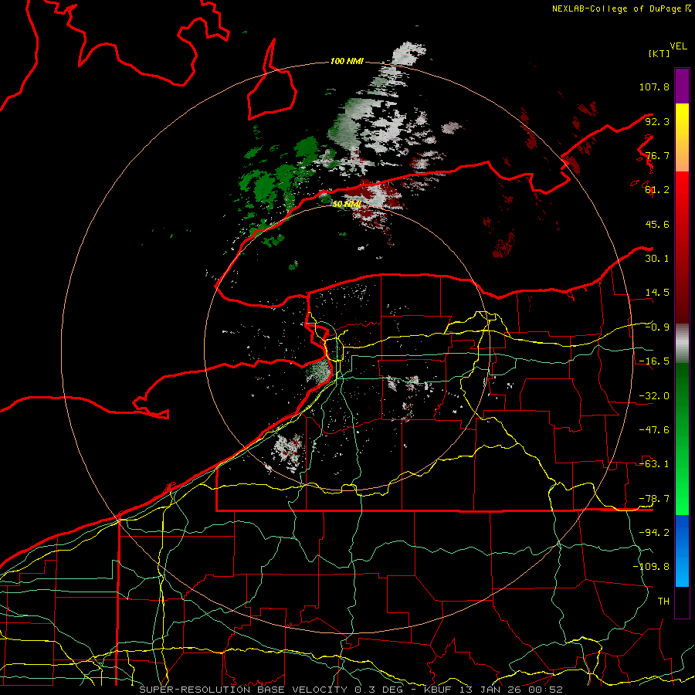Screen dimensions: 695x695
Task: Select the 45.6 scale value
Action: (x=657, y=224)
